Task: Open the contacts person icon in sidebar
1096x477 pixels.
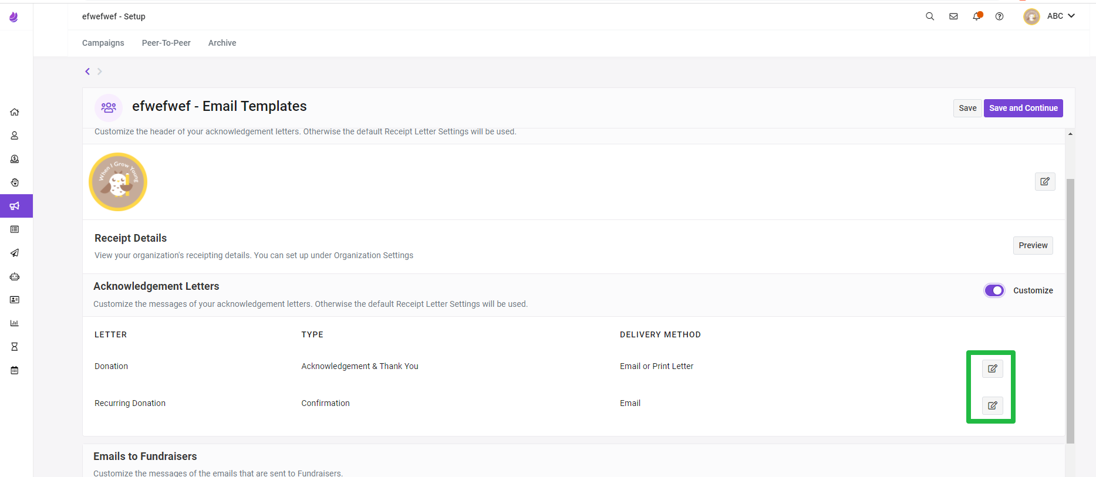Action: [15, 136]
